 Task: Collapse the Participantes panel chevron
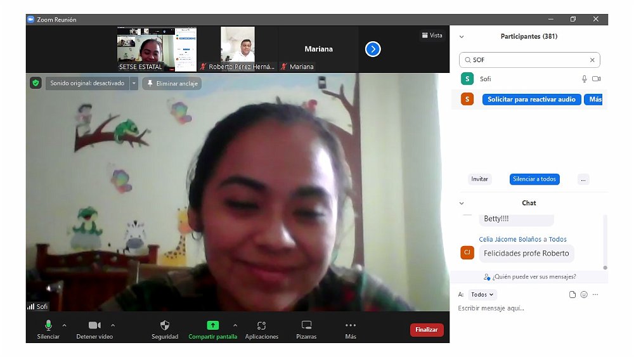(x=462, y=37)
